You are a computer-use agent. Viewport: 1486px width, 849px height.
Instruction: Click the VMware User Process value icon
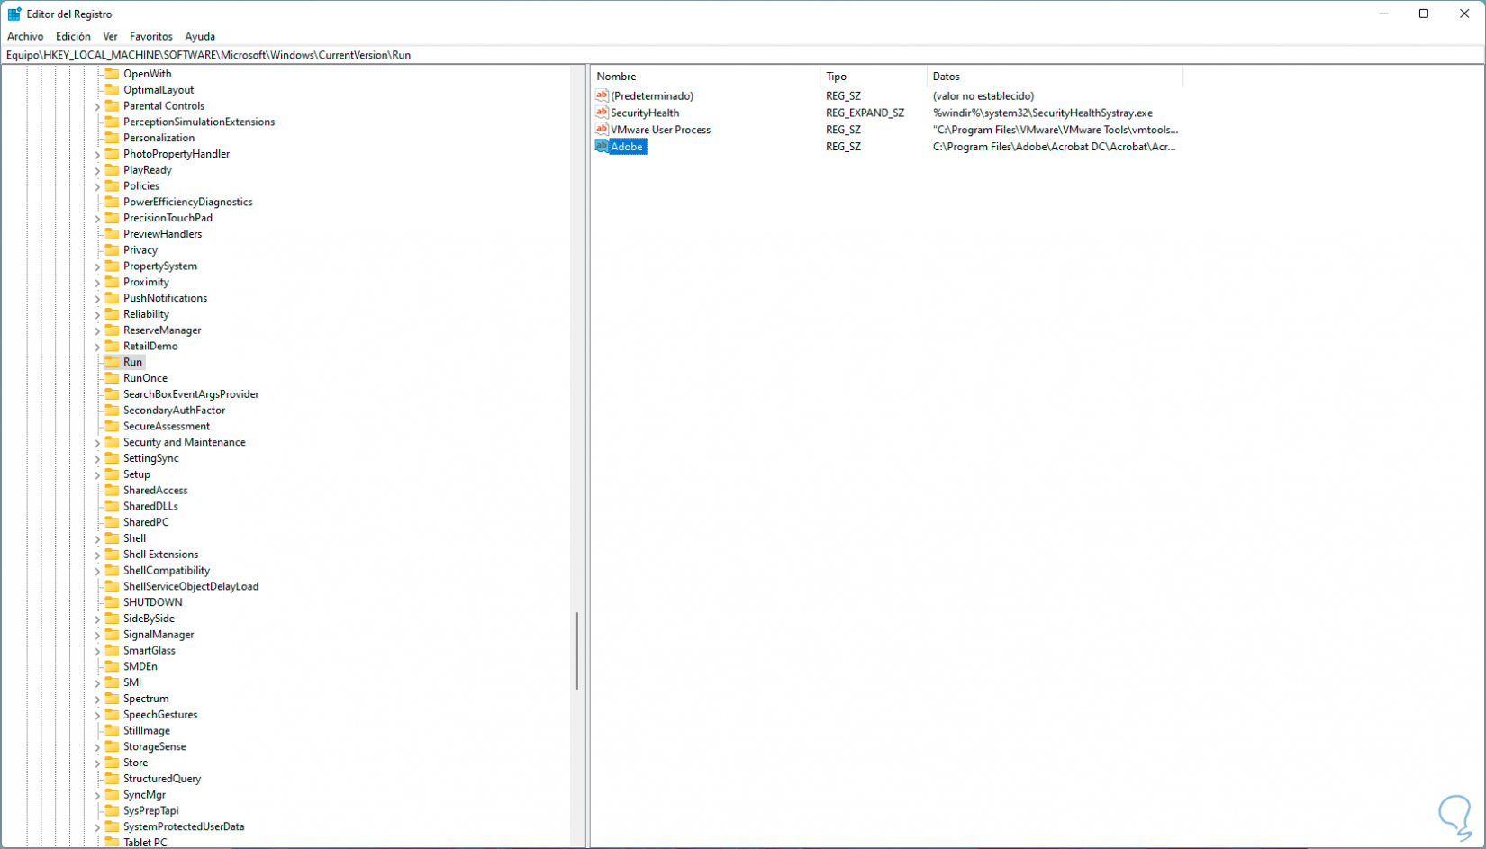pos(602,130)
